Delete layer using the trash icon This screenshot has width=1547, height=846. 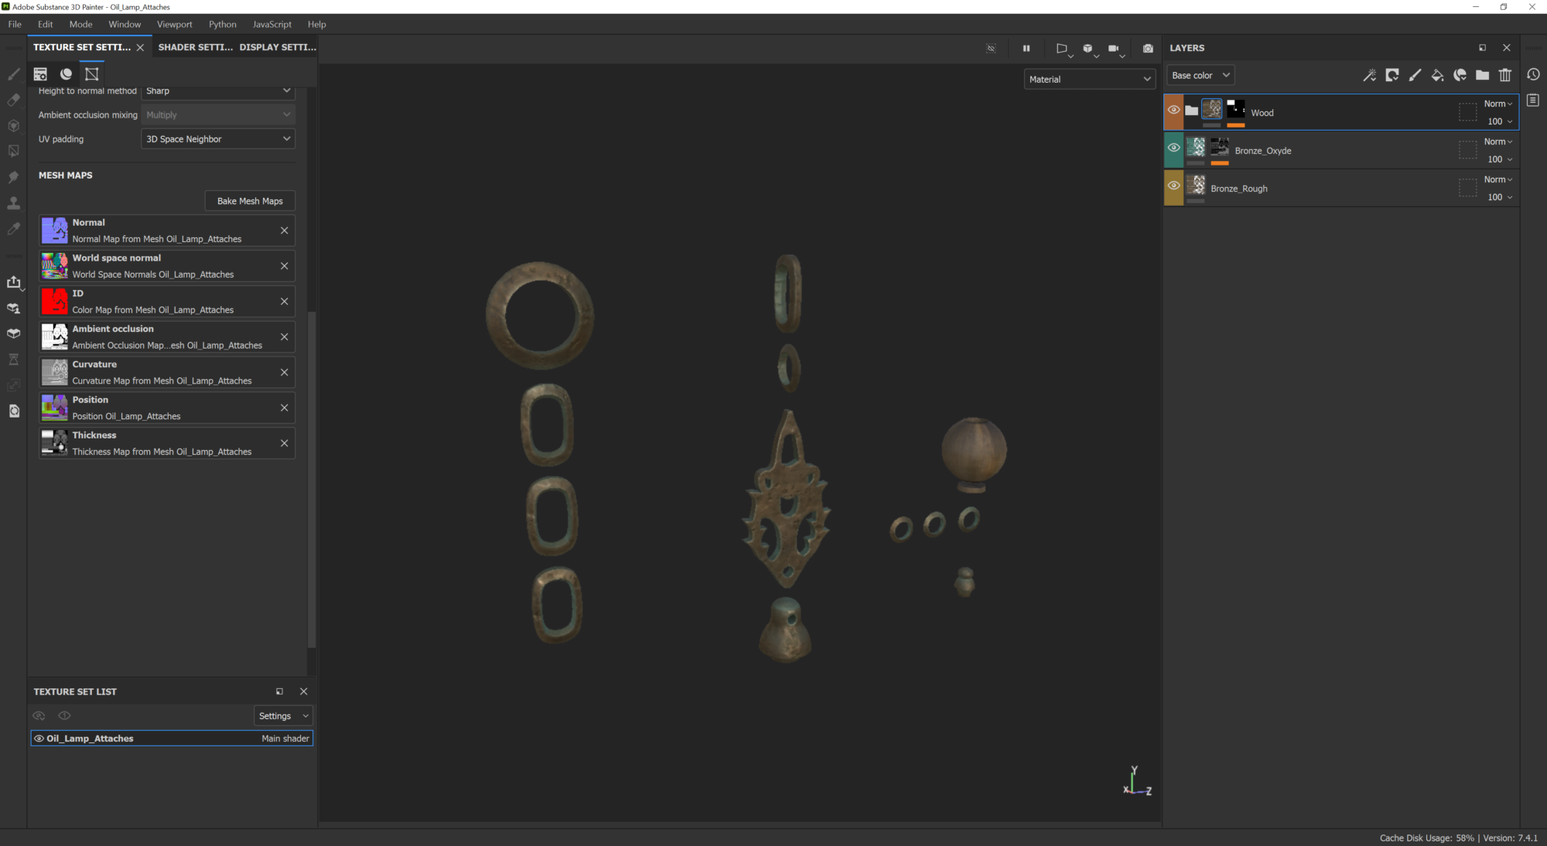click(1504, 75)
